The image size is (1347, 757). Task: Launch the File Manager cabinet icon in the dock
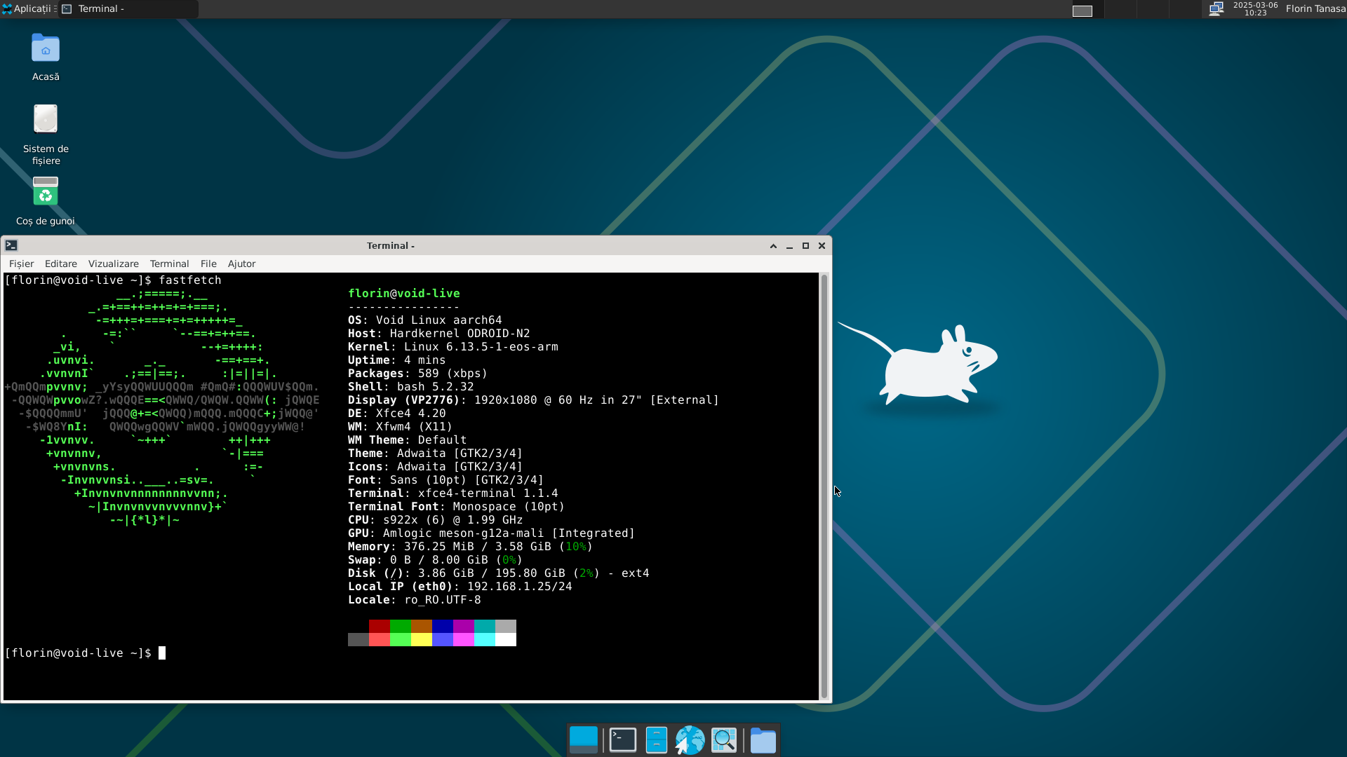click(x=657, y=740)
